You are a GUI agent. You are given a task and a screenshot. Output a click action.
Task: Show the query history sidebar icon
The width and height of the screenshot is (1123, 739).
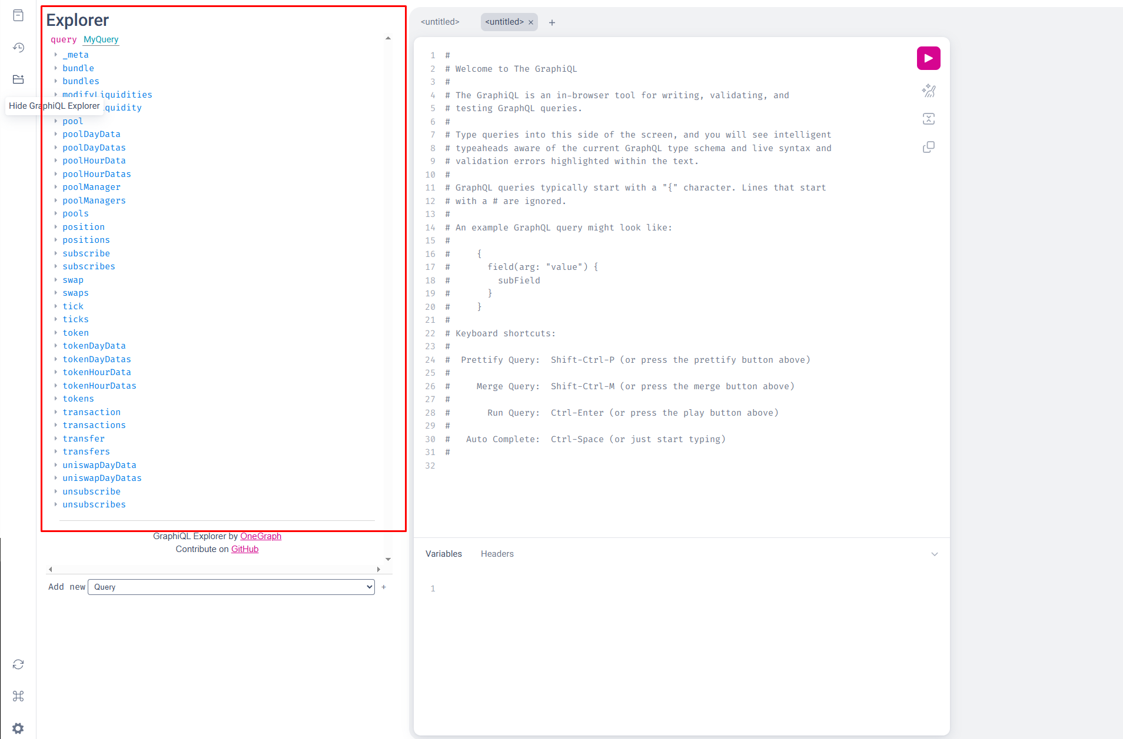coord(18,48)
